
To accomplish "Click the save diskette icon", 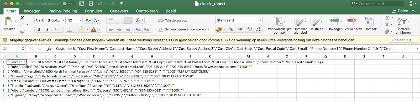I will pyautogui.click(x=91, y=4).
